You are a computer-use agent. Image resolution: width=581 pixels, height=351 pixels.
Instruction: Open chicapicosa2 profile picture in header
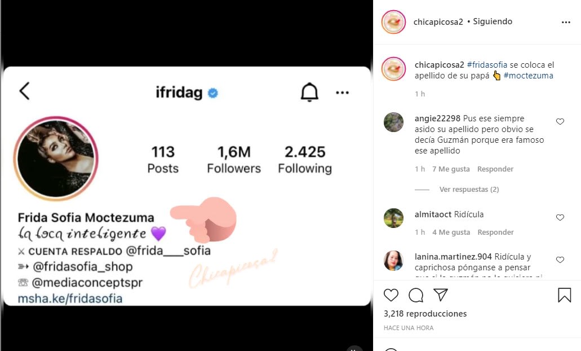coord(393,22)
